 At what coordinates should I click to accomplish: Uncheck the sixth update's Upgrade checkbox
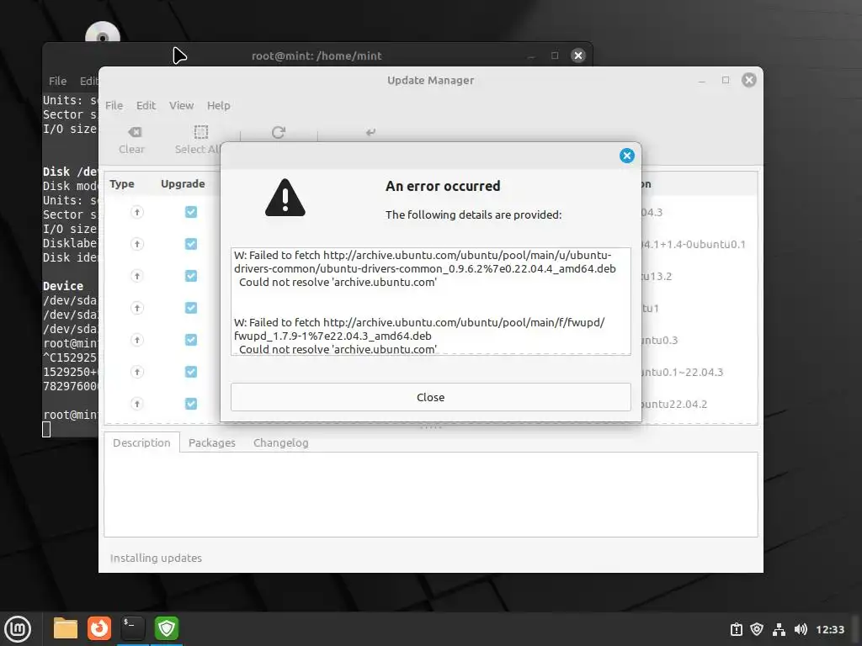point(191,372)
